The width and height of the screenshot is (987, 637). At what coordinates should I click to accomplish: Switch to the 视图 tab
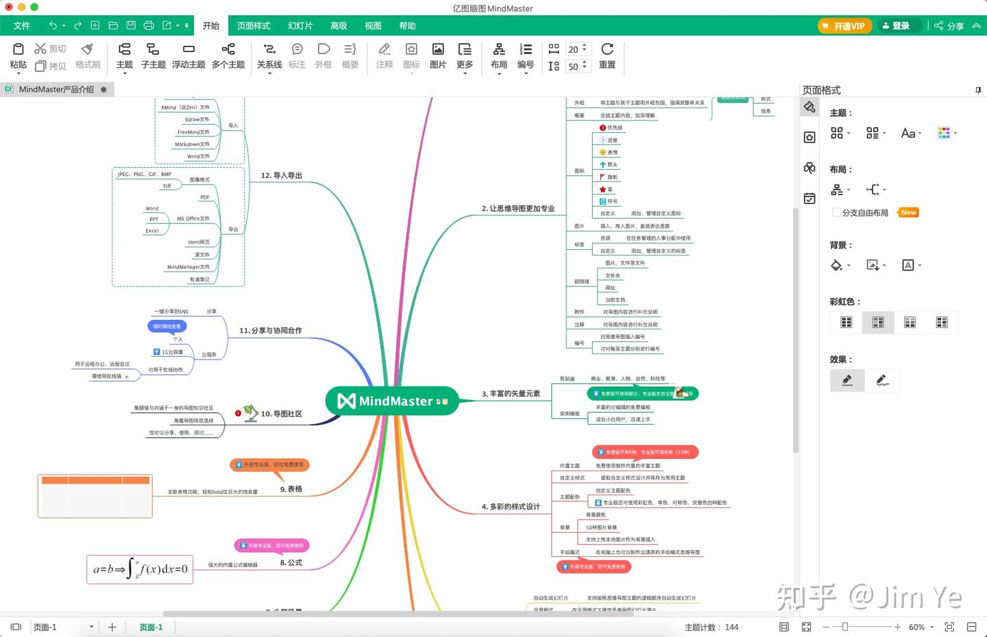[x=373, y=25]
